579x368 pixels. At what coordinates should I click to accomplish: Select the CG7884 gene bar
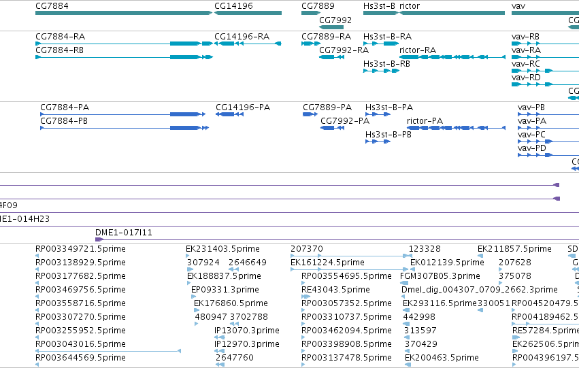click(124, 13)
